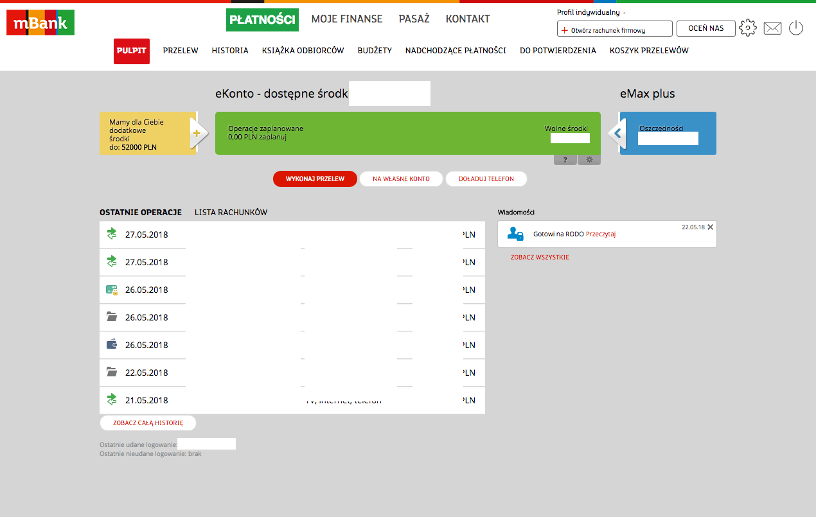The image size is (816, 517).
Task: Click OCEŃ NAS button
Action: [x=706, y=28]
